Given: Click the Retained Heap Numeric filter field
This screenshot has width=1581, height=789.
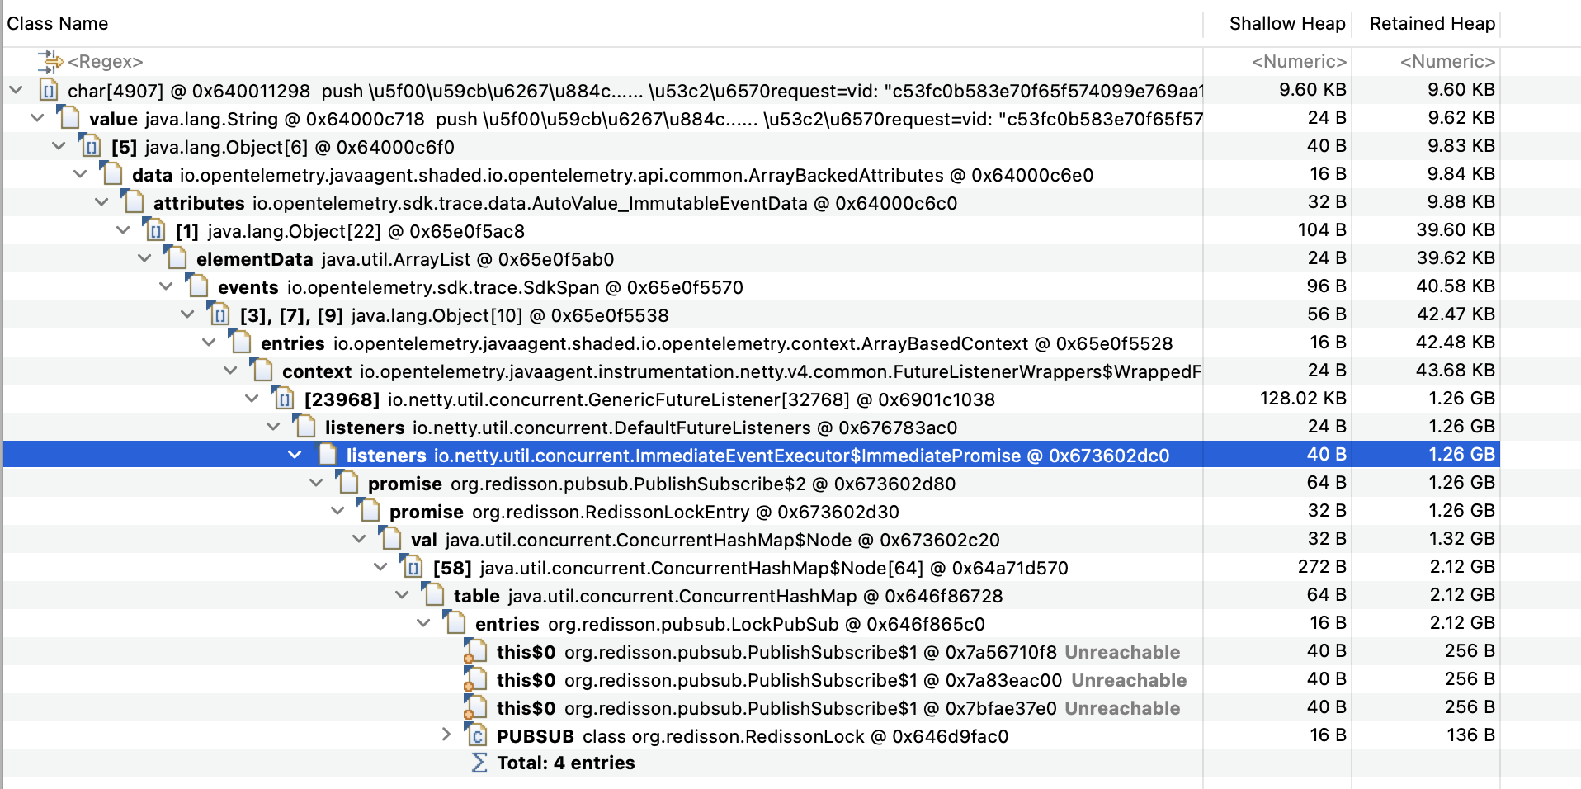Looking at the screenshot, I should click(x=1447, y=61).
